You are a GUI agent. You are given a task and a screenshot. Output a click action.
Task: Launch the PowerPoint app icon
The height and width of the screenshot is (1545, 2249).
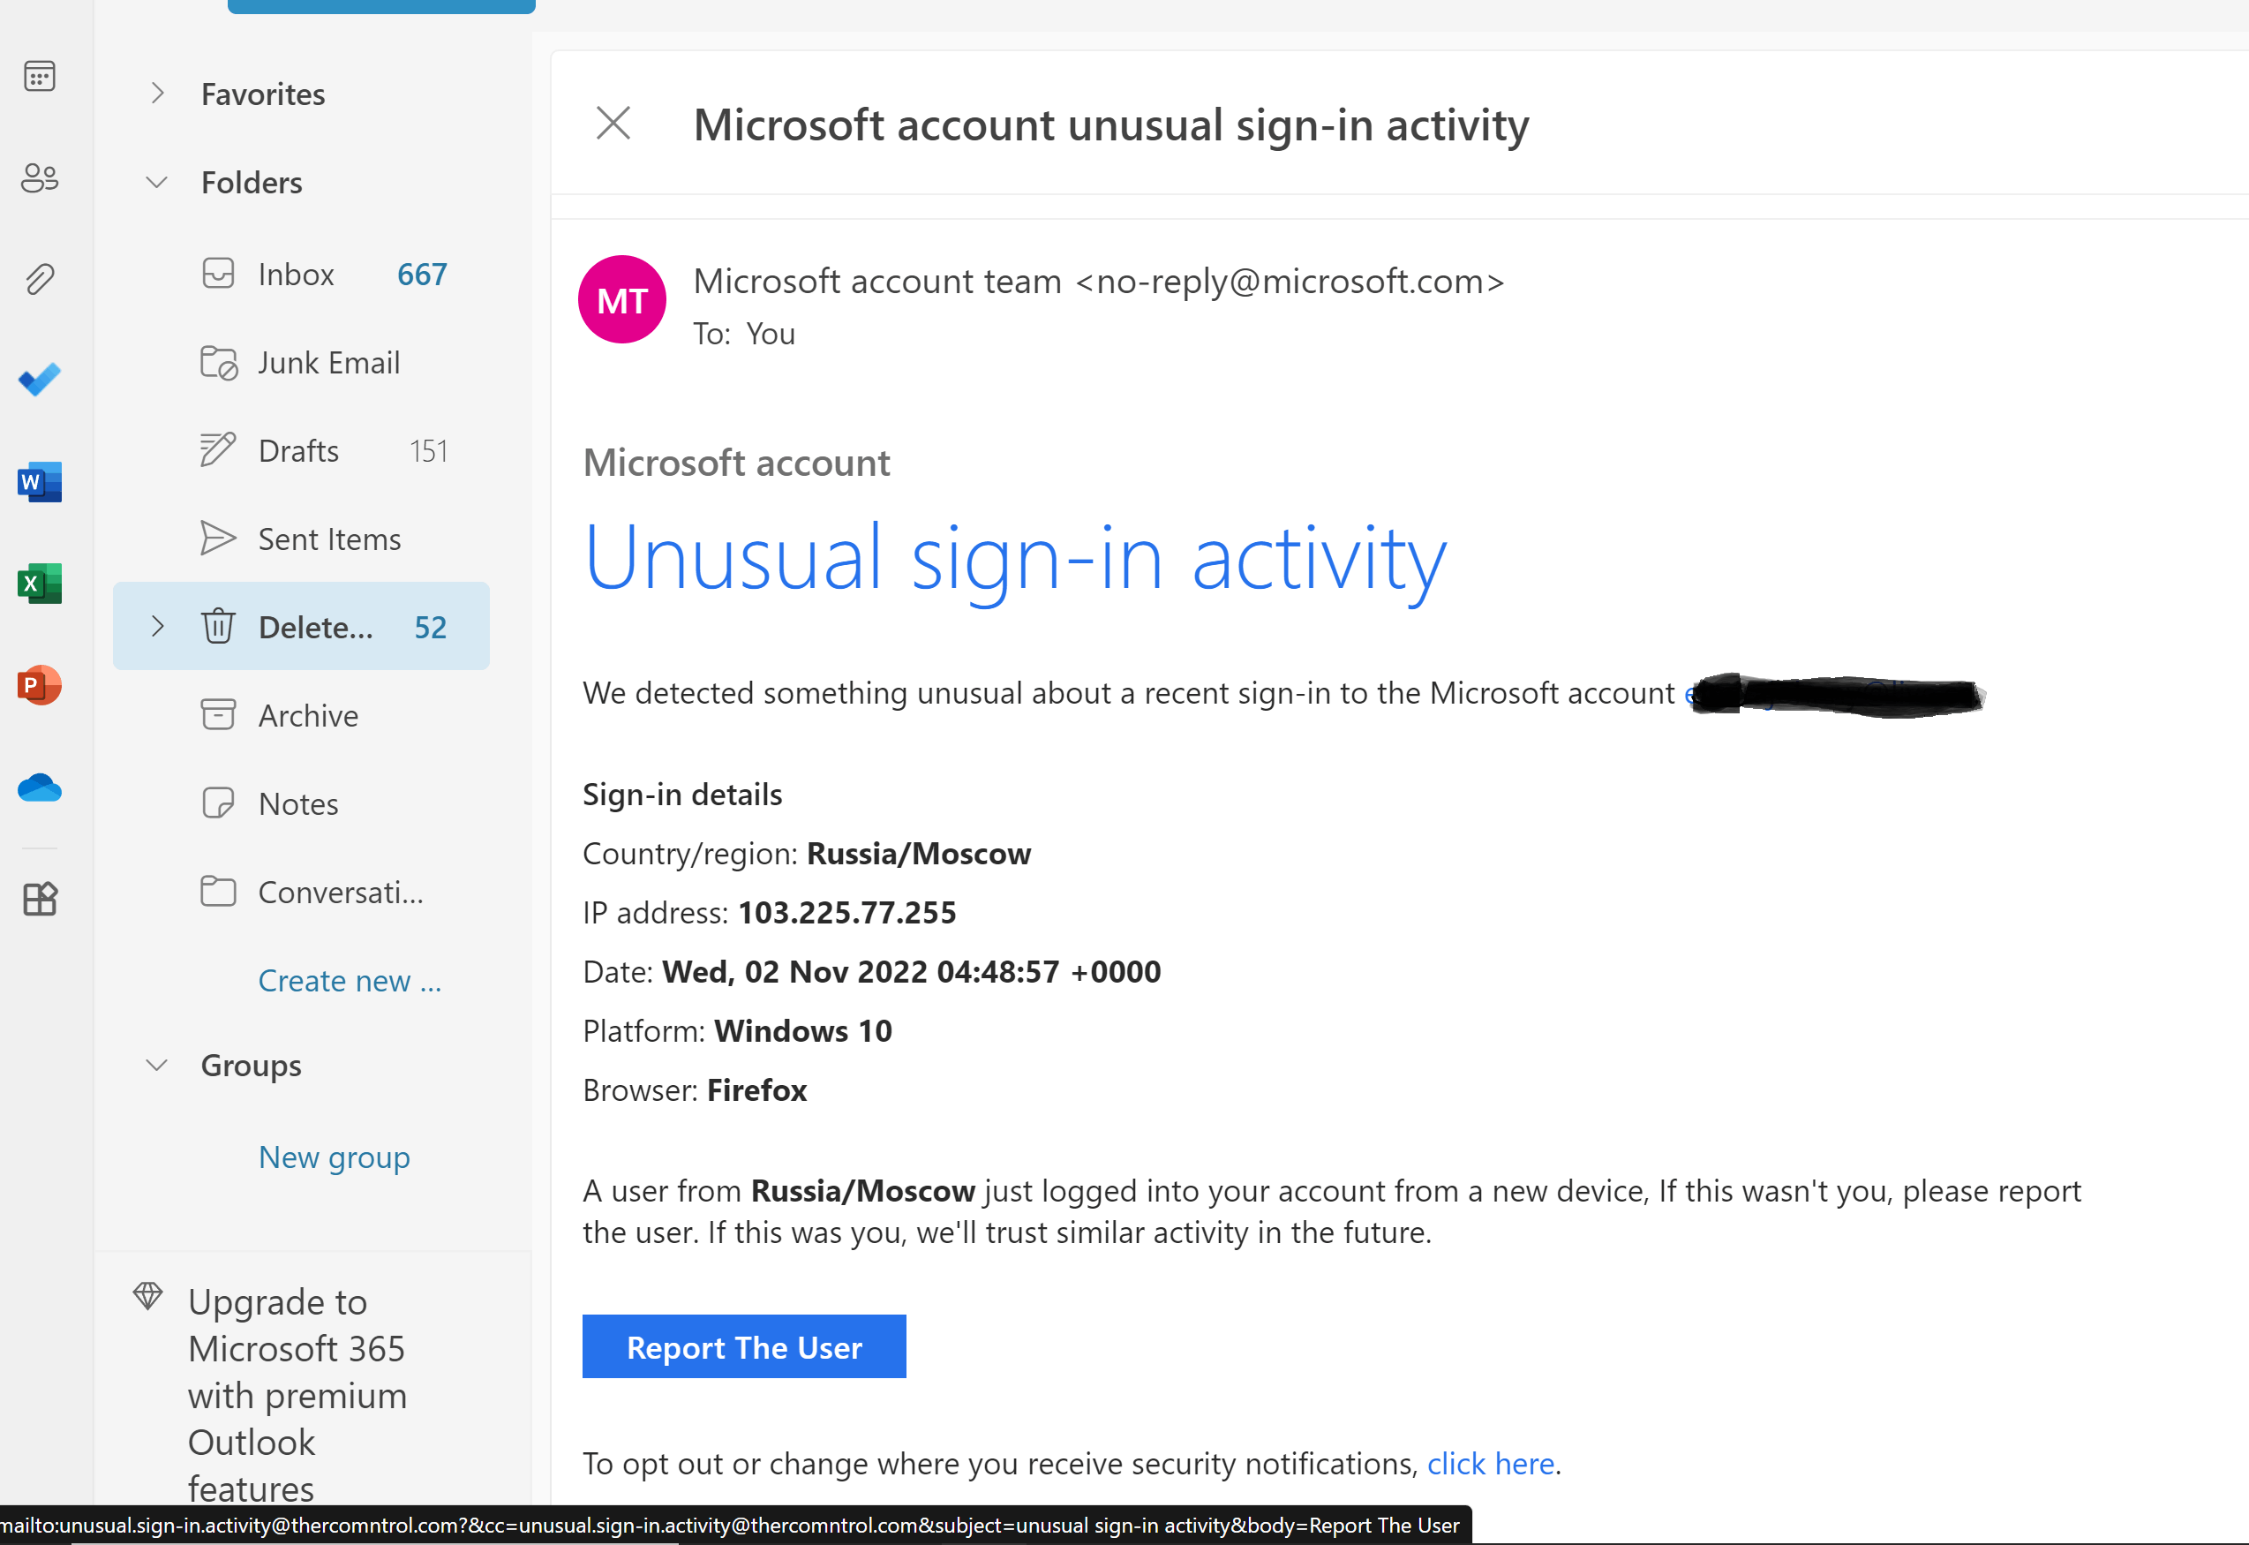[x=40, y=685]
